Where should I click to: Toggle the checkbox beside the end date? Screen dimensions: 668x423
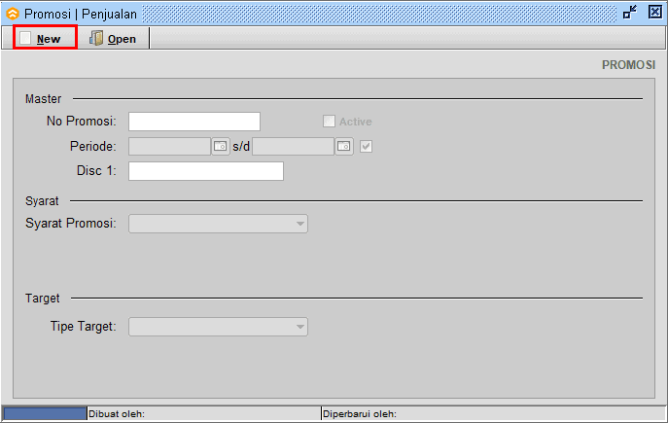point(367,147)
